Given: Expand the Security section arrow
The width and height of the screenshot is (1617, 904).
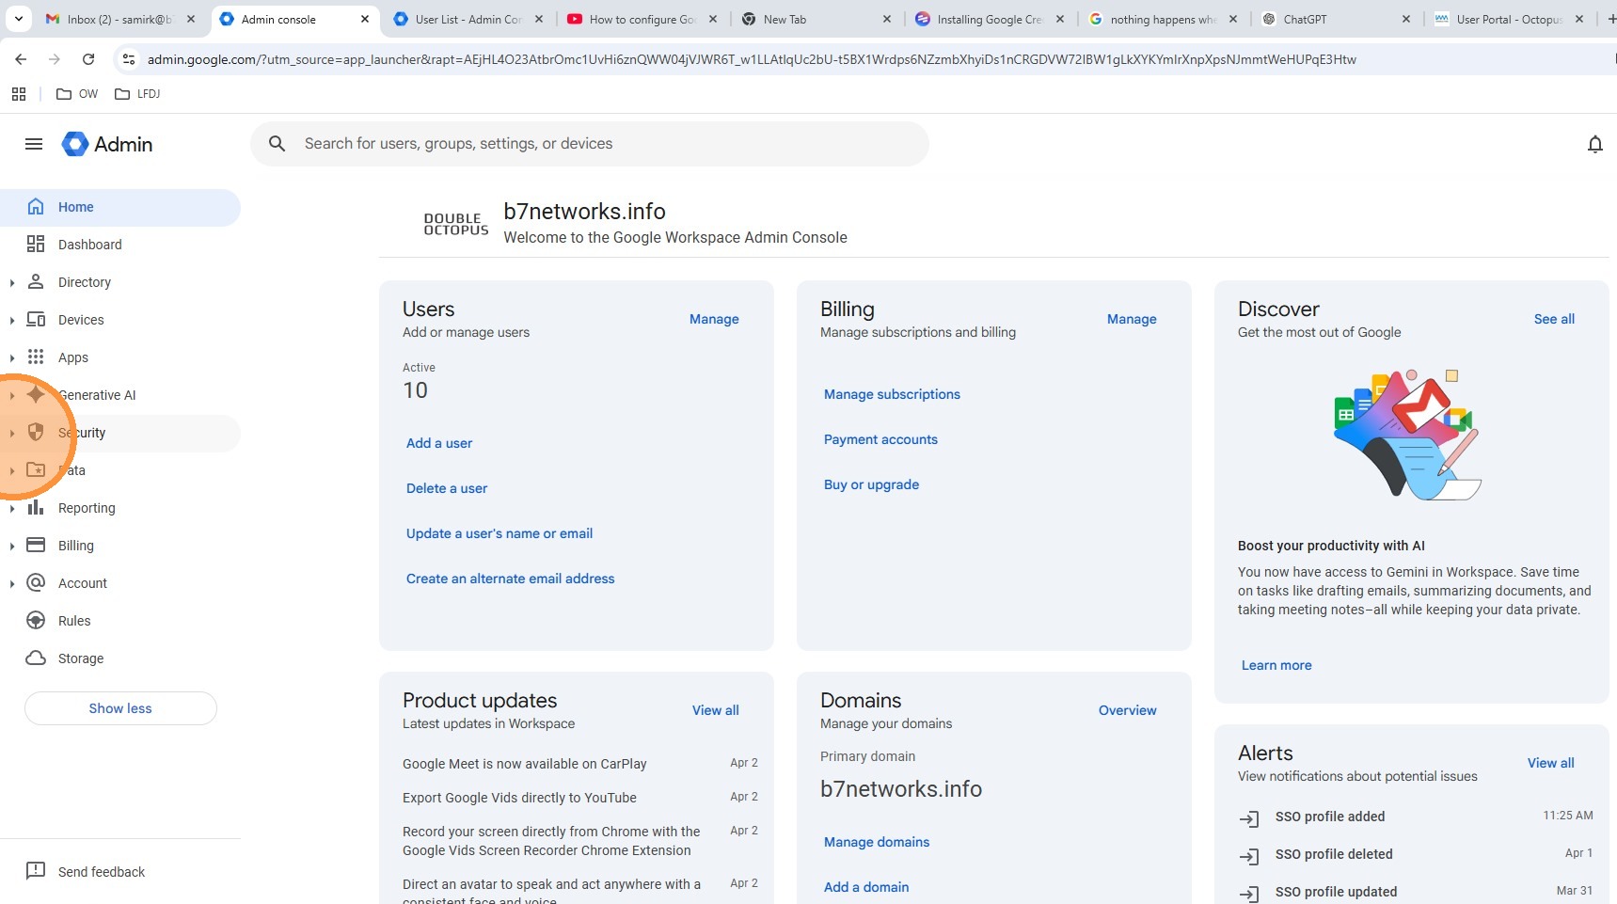Looking at the screenshot, I should (11, 433).
